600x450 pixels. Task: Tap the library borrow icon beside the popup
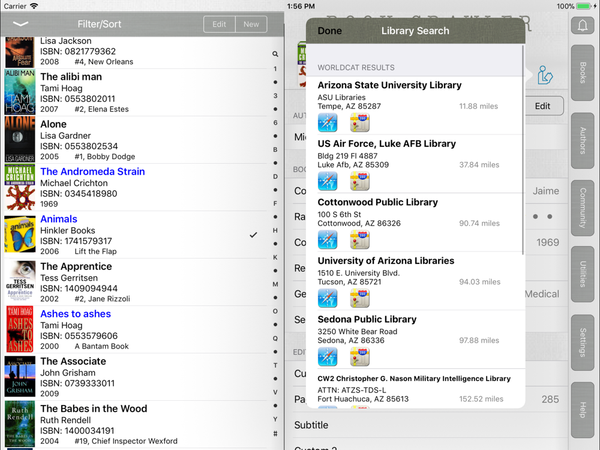(x=545, y=74)
